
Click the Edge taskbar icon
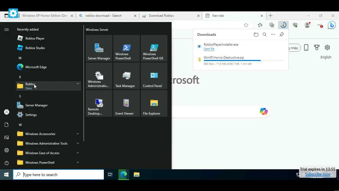click(123, 175)
